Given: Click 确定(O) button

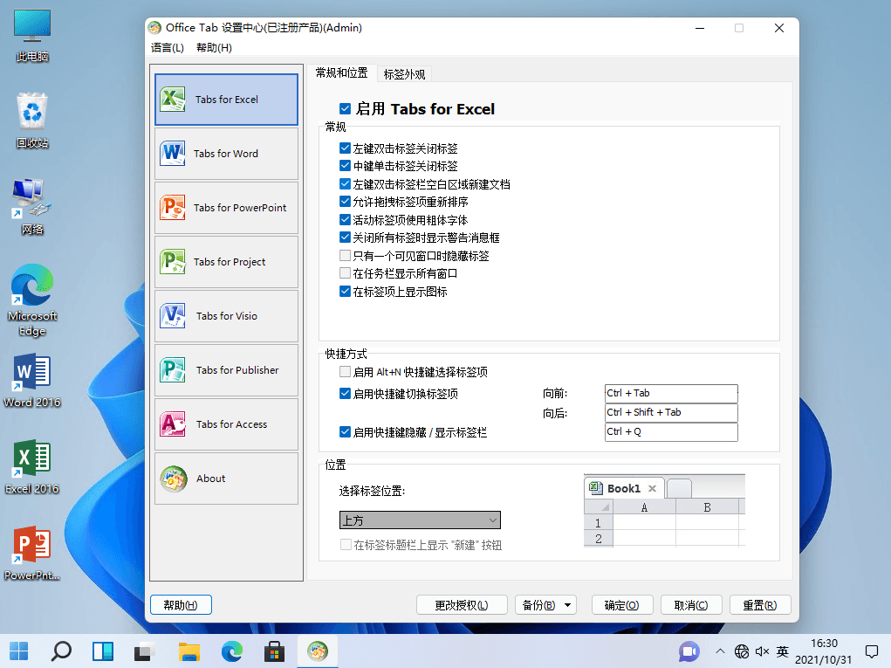Looking at the screenshot, I should point(621,605).
